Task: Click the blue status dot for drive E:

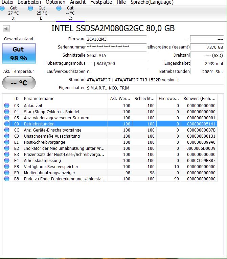Action: (x=30, y=8)
